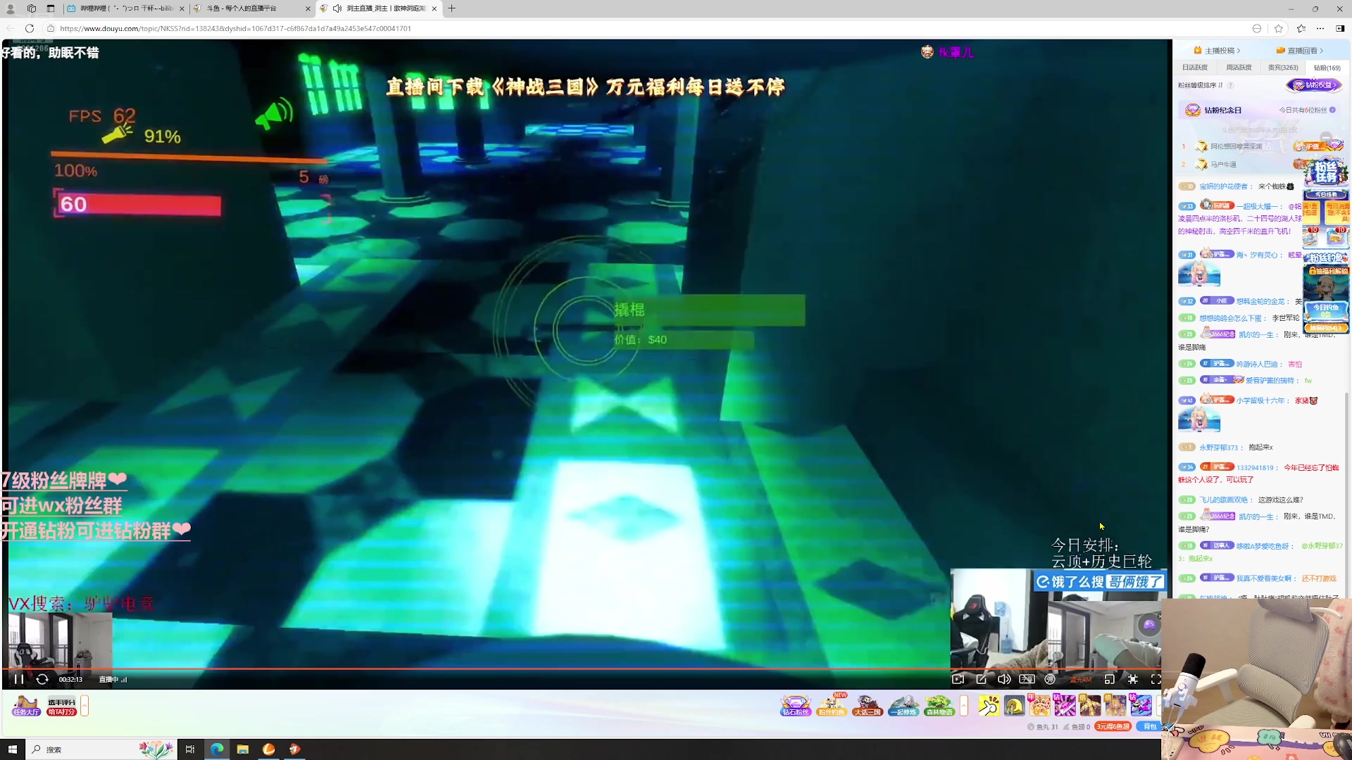This screenshot has height=760, width=1352.
Task: Click the Windows Start button
Action: click(x=12, y=749)
